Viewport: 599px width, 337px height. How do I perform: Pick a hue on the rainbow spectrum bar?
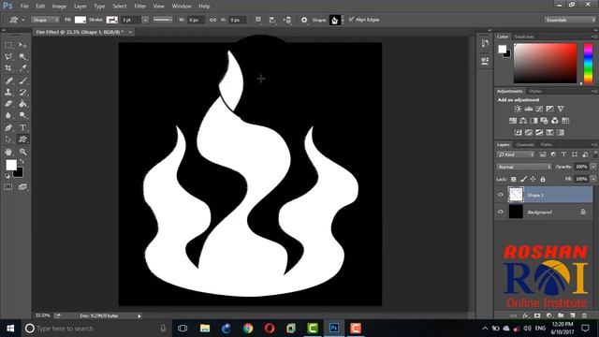(589, 63)
